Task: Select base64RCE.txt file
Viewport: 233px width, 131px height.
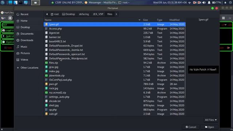Action: coord(114,41)
